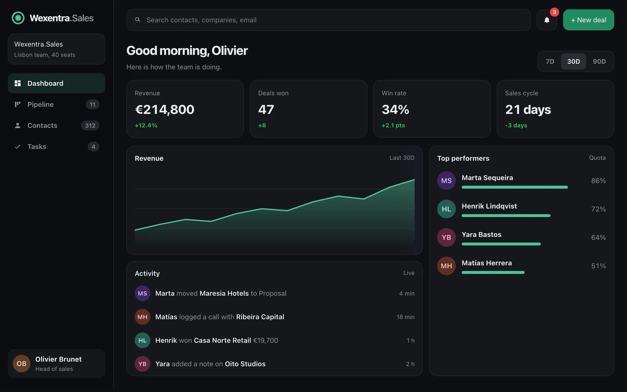Open the Oito Studios link in Activity
The image size is (627, 392).
click(245, 364)
